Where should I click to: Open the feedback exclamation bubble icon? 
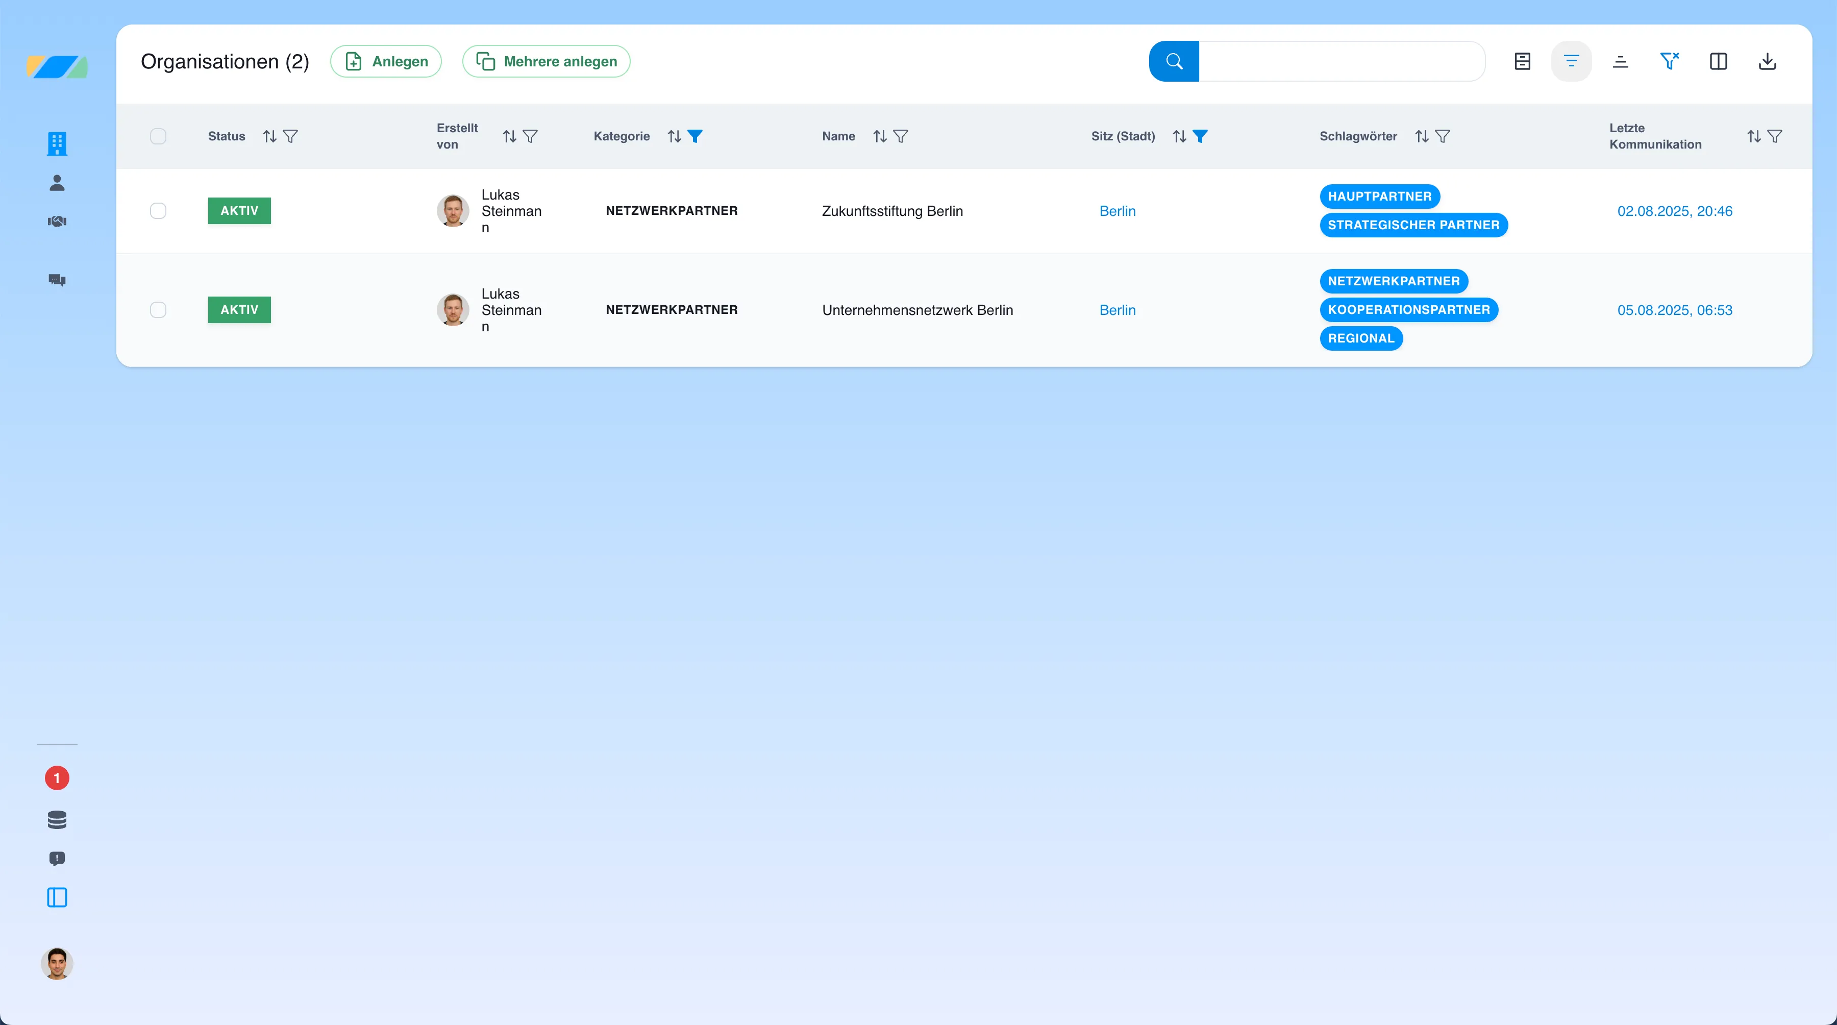(57, 858)
